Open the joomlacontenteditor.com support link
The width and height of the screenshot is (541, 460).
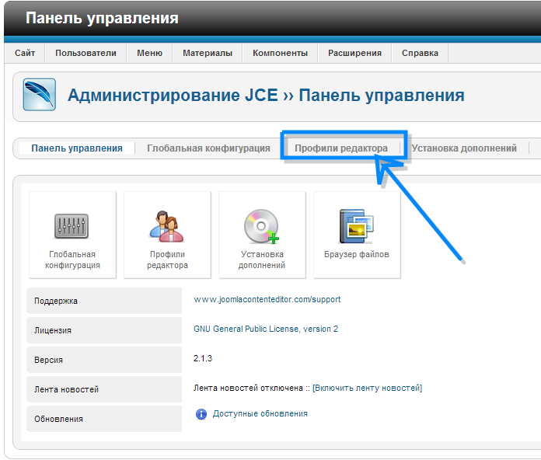coord(267,299)
